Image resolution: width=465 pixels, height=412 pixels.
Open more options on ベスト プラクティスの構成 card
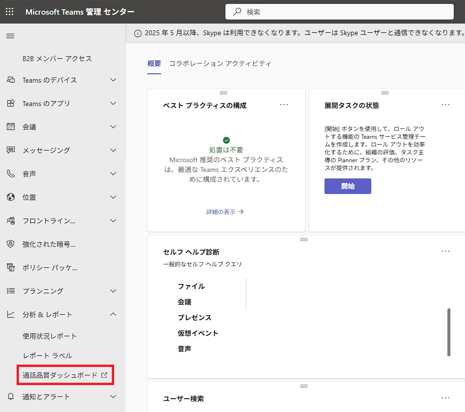point(284,105)
